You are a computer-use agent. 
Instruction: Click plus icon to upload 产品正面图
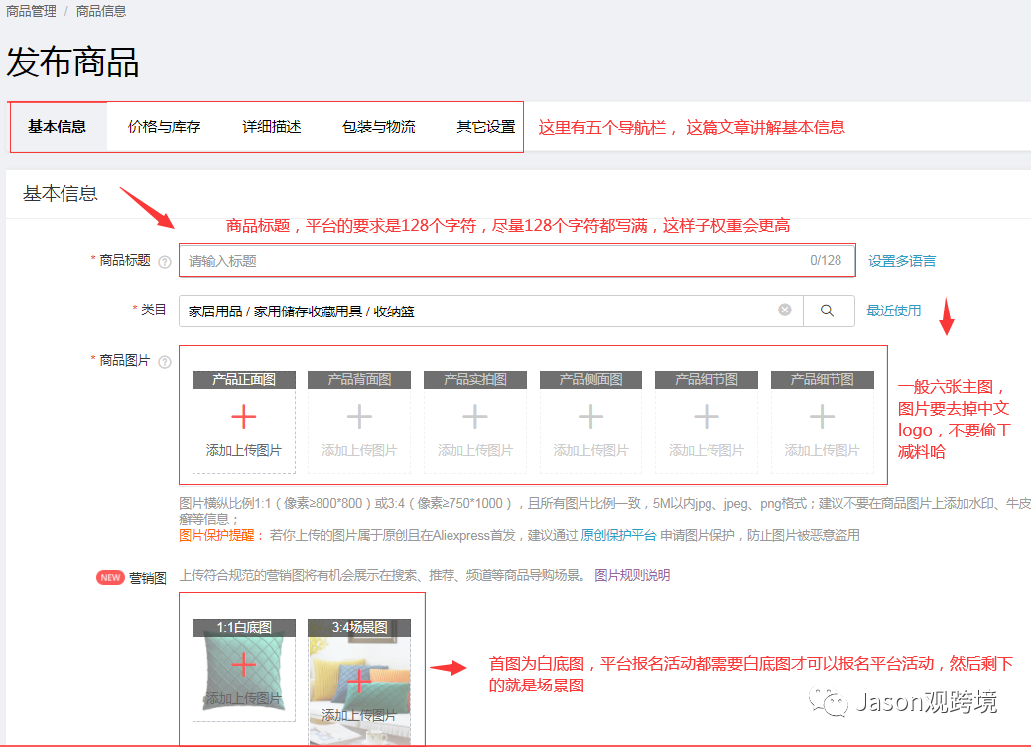pos(242,417)
